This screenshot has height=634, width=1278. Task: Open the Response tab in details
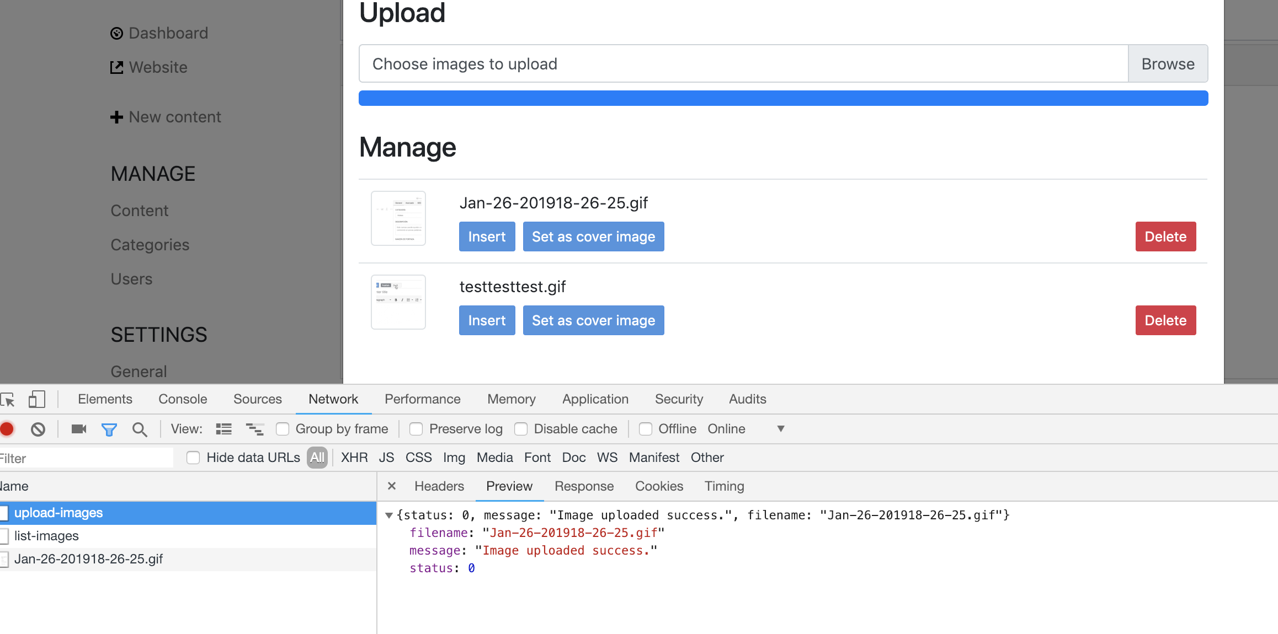(584, 486)
